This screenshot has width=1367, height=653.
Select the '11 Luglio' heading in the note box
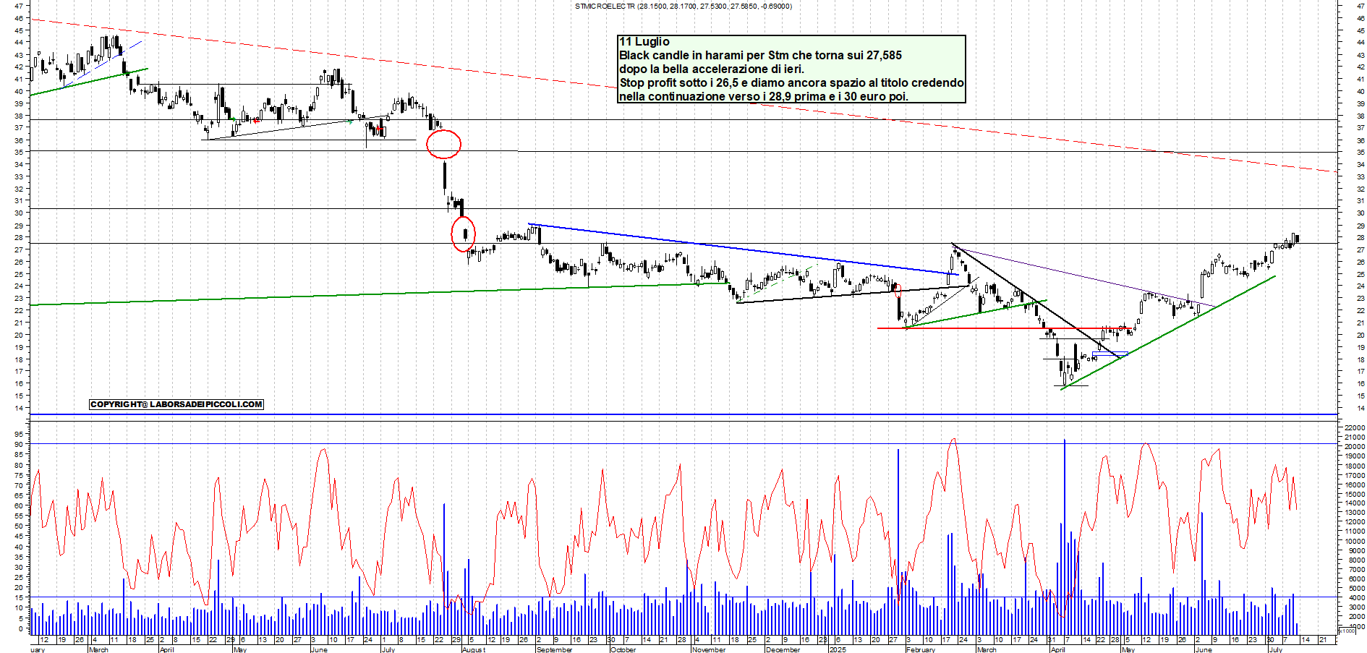pyautogui.click(x=644, y=41)
